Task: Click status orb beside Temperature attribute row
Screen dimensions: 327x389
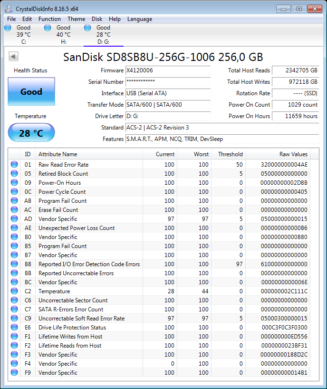Action: pos(14,291)
